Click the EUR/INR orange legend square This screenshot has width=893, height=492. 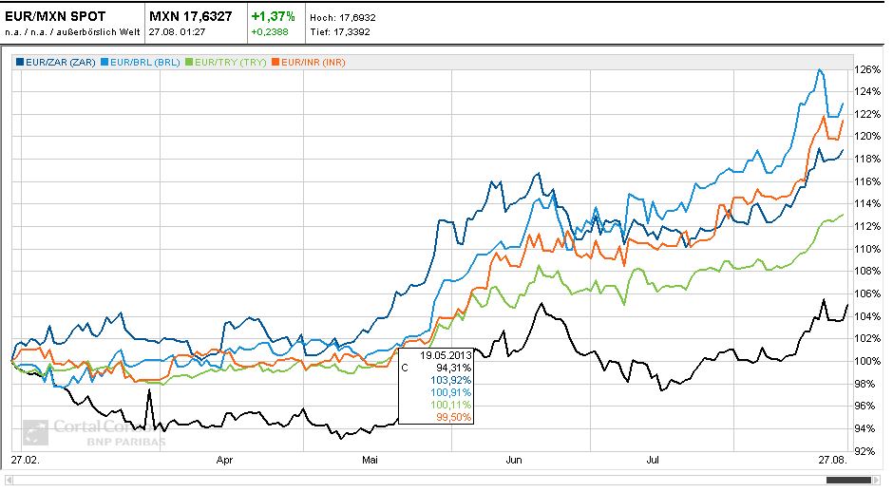(275, 62)
